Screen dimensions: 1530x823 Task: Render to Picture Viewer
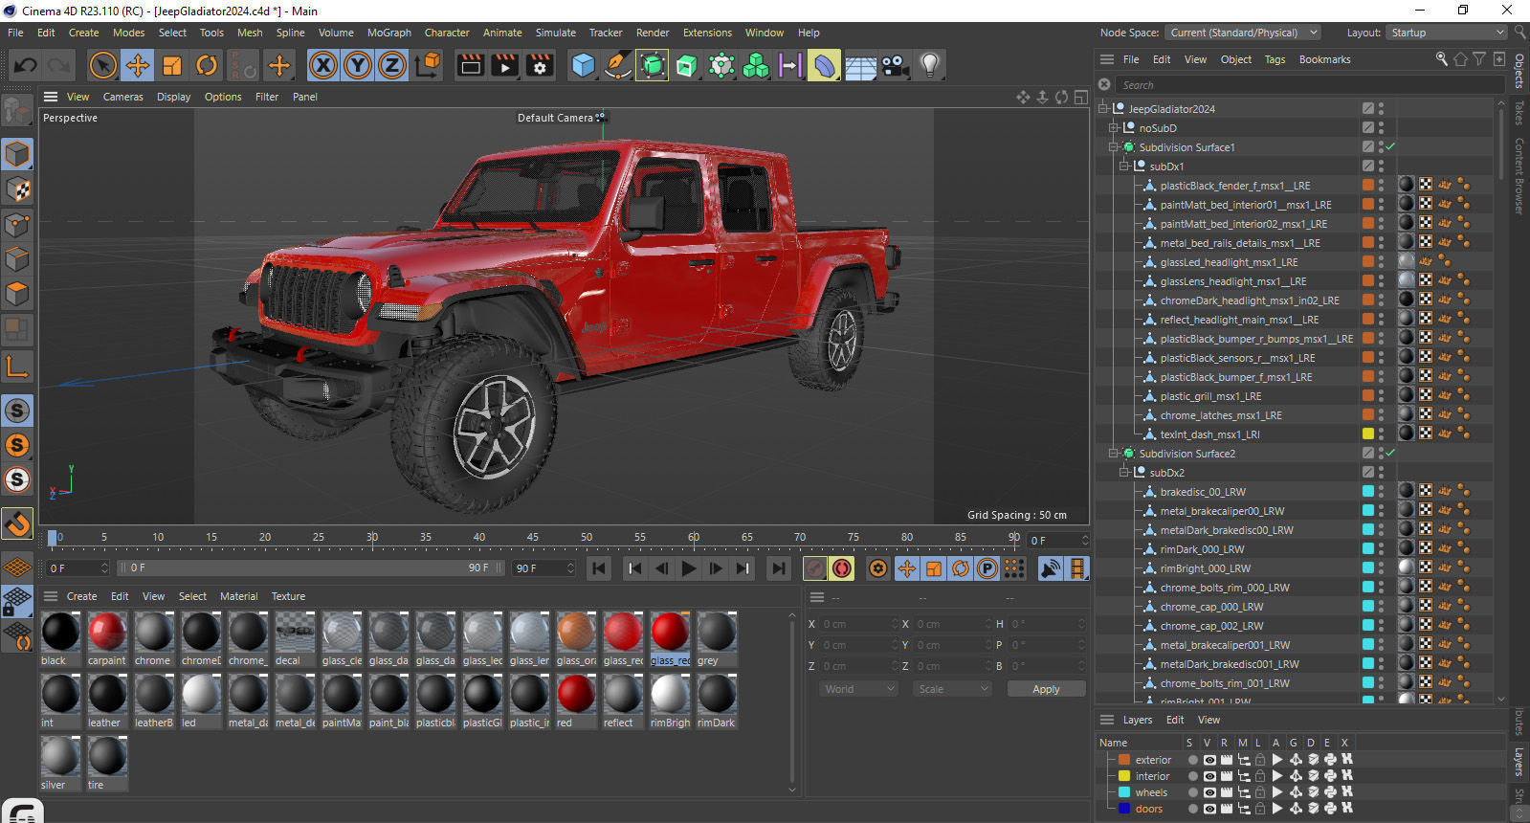[x=505, y=65]
